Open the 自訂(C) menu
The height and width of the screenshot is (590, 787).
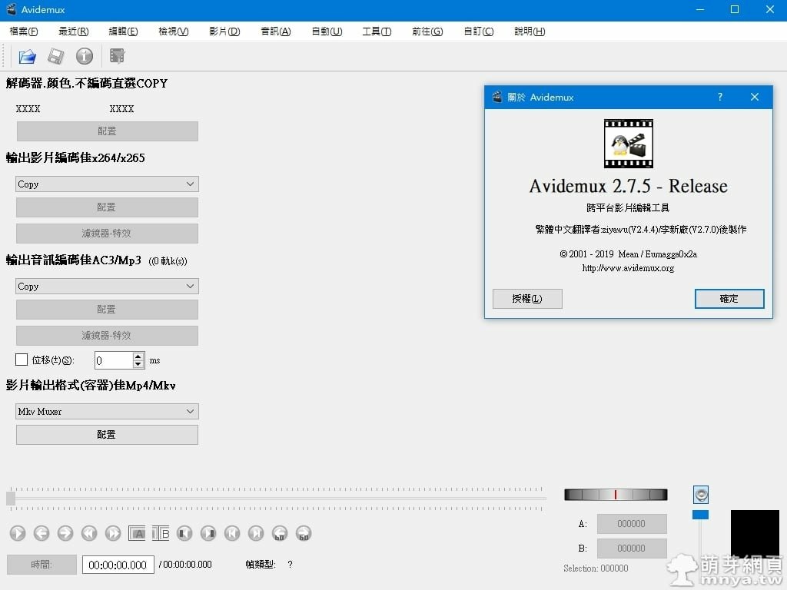[x=478, y=31]
